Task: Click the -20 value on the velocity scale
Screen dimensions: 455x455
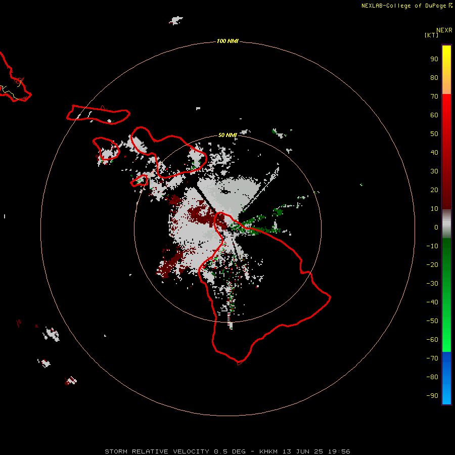Action: pyautogui.click(x=432, y=264)
